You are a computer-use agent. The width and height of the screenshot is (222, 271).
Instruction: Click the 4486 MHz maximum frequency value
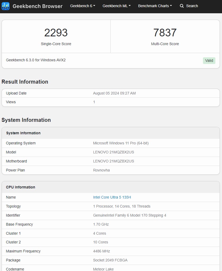point(101,251)
